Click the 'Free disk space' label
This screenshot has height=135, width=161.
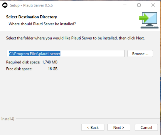point(19,69)
